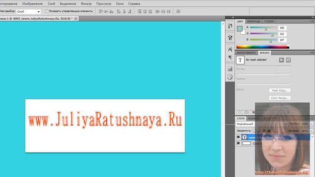Click the T mask preview thumbnail
The image size is (315, 177).
[x=240, y=60]
